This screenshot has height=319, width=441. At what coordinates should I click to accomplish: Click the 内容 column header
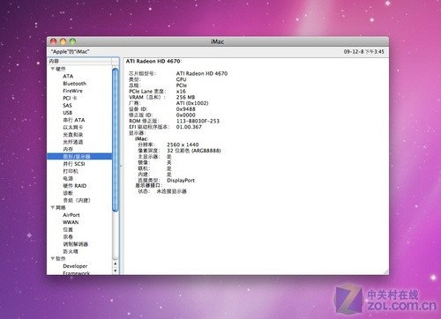click(79, 61)
